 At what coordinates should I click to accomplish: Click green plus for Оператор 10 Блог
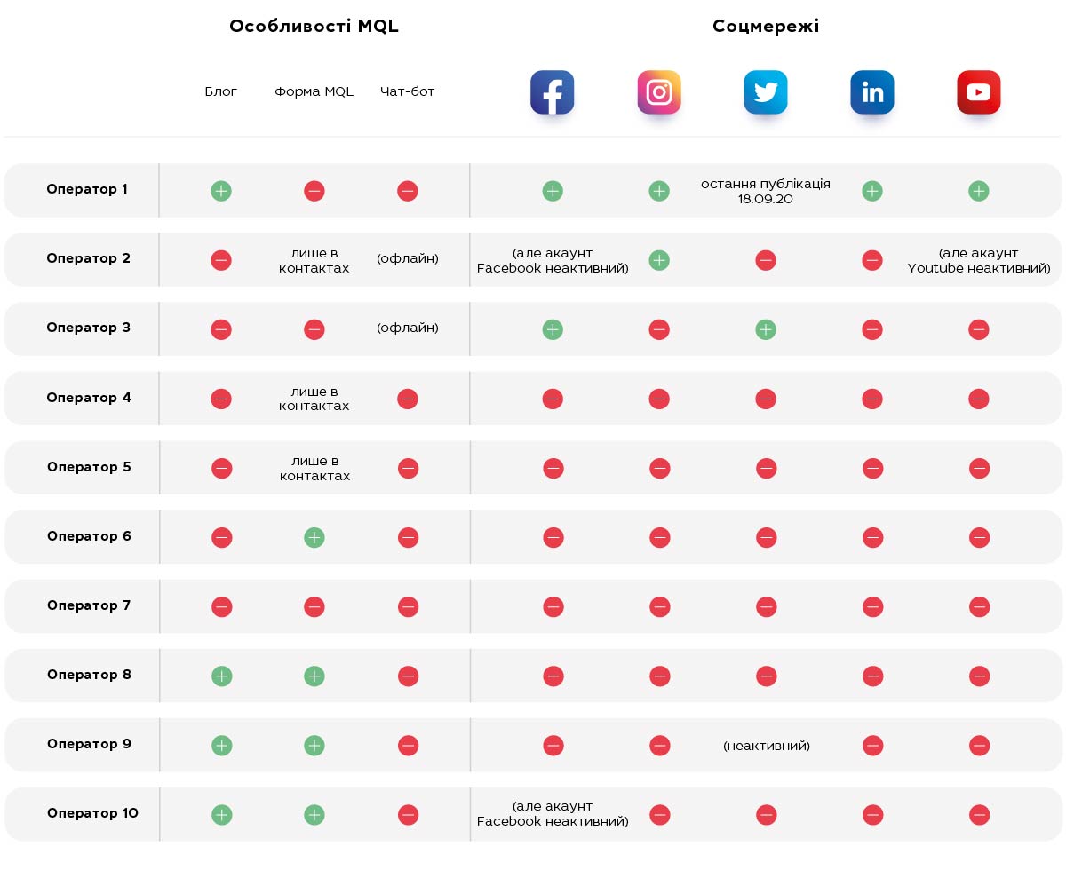pos(221,814)
